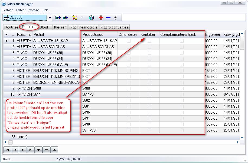Viewport: 248px width, 163px height.
Task: Open the grid options triangle in header
Action: pyautogui.click(x=6, y=34)
